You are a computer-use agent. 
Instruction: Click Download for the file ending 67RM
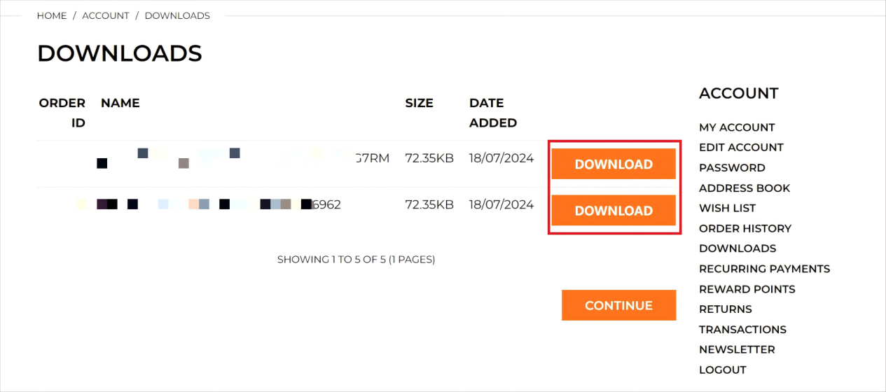[614, 164]
